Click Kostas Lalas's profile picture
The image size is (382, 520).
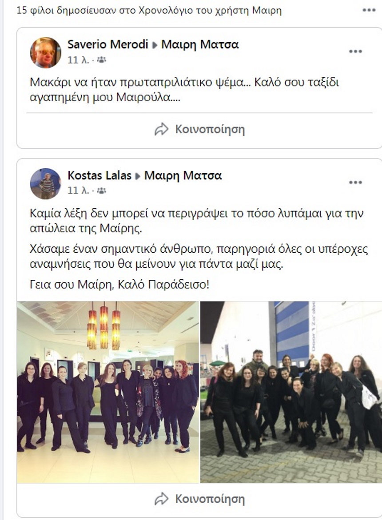(x=45, y=183)
